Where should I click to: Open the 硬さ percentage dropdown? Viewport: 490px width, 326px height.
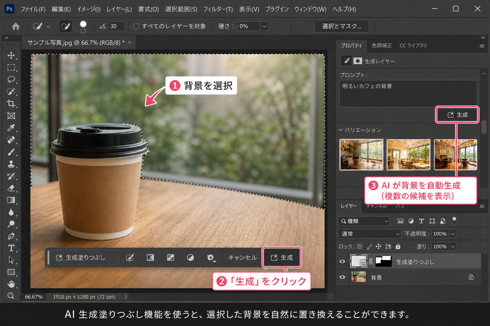(264, 26)
